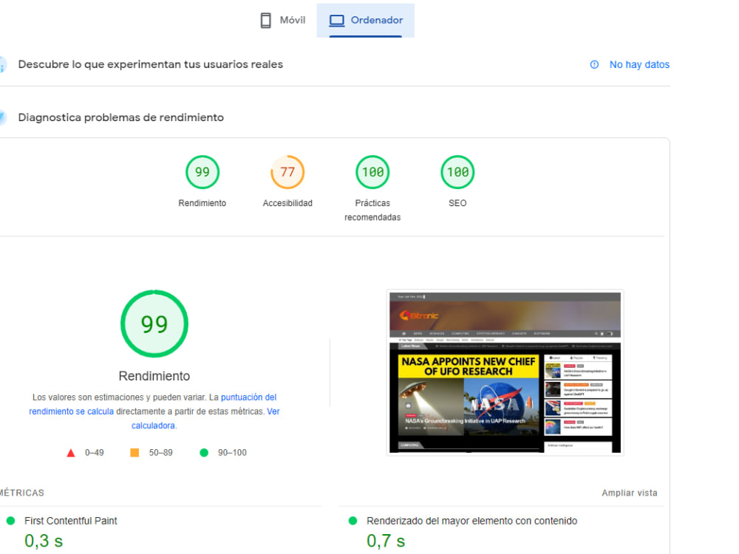This screenshot has height=554, width=739.
Task: Click the 0,7 s metric value
Action: 386,541
